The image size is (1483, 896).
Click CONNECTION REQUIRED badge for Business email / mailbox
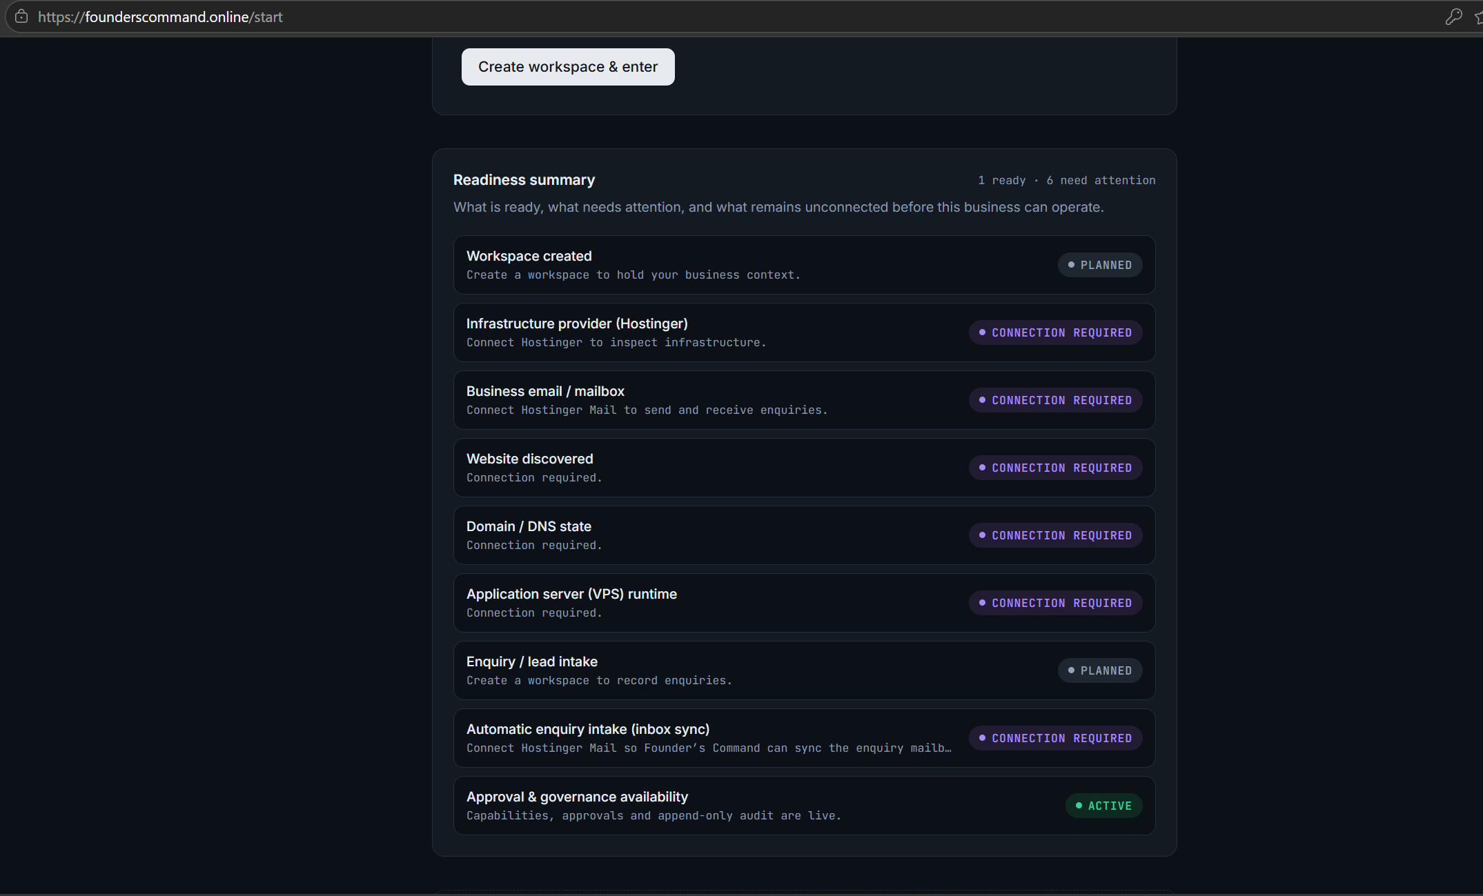tap(1056, 400)
